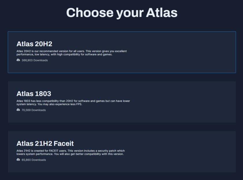243x180 pixels.
Task: Click the dark footer bar below the cards
Action: point(122,177)
